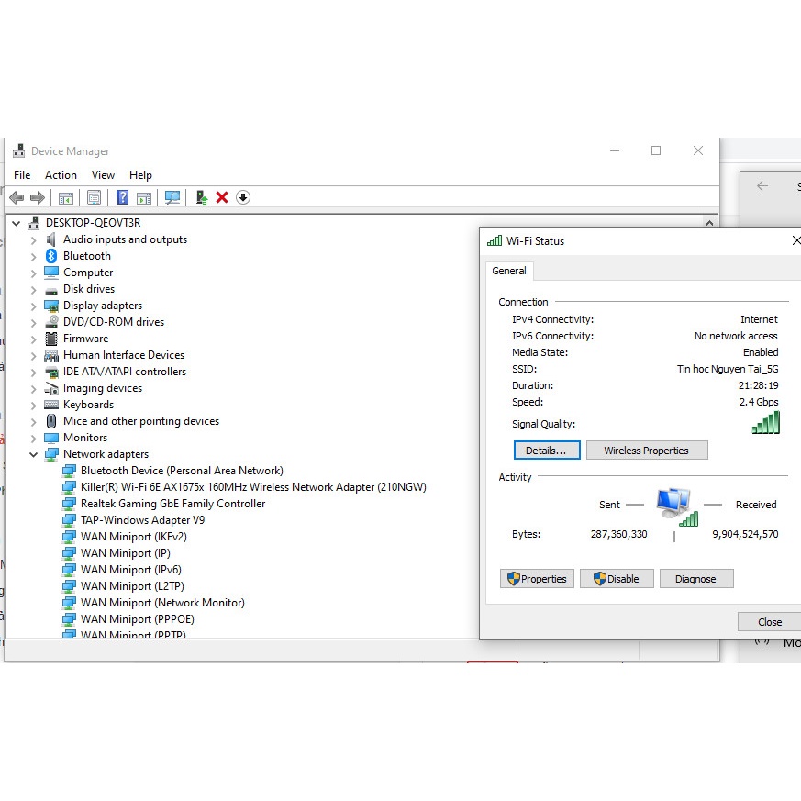Click the Diagnose button
Screen dimensions: 801x801
click(x=695, y=579)
